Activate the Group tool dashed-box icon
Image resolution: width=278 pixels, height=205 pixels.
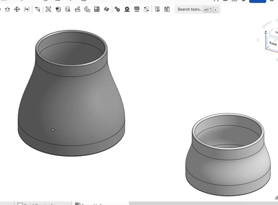48,9
